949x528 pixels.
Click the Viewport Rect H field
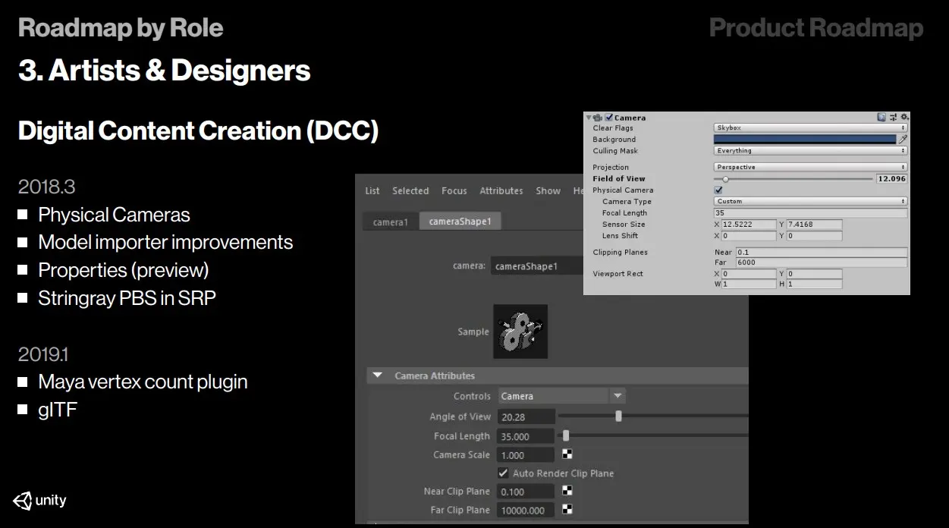[814, 284]
